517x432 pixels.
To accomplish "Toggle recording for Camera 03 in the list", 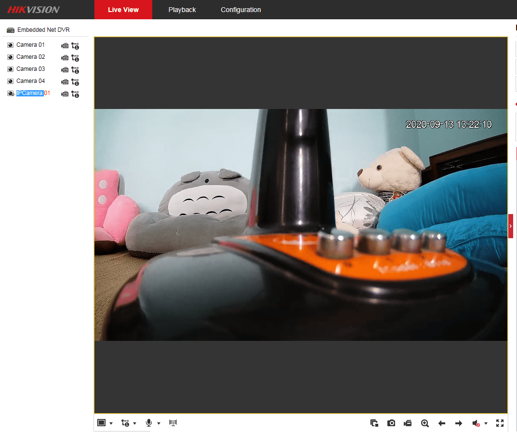I will [65, 70].
